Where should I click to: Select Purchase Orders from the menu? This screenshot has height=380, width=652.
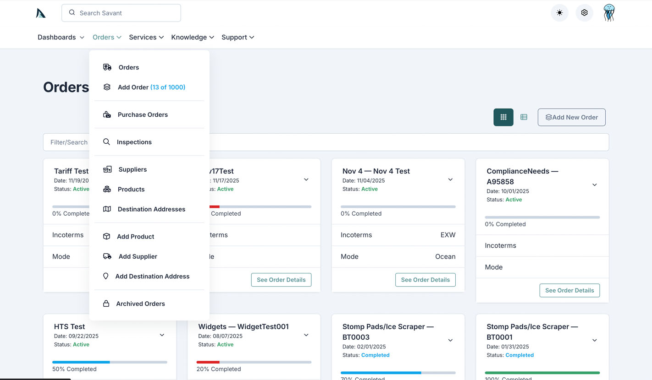pos(143,114)
